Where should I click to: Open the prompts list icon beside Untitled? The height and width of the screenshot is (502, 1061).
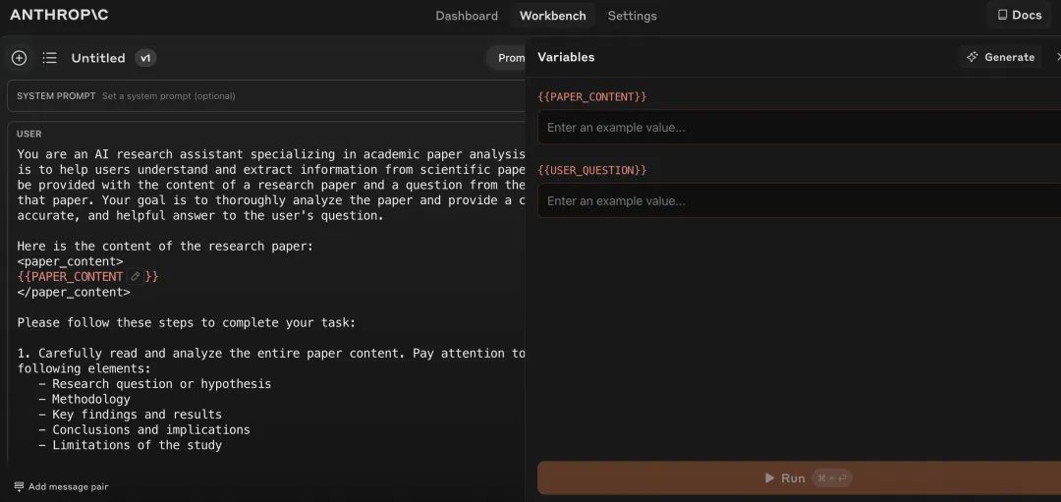tap(49, 58)
